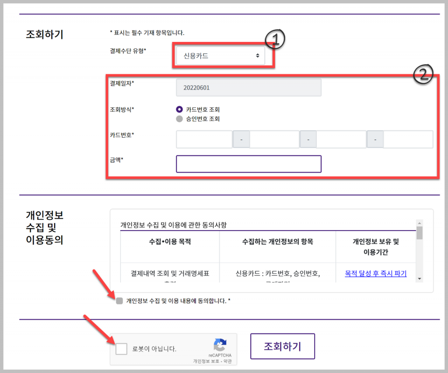Click the 조회하기 submit button

click(x=283, y=346)
